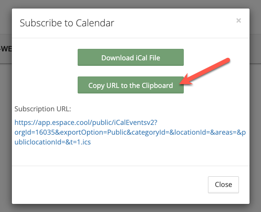Click the URL line beginning with "orgId=16035"
This screenshot has height=212, width=261.
pos(127,133)
